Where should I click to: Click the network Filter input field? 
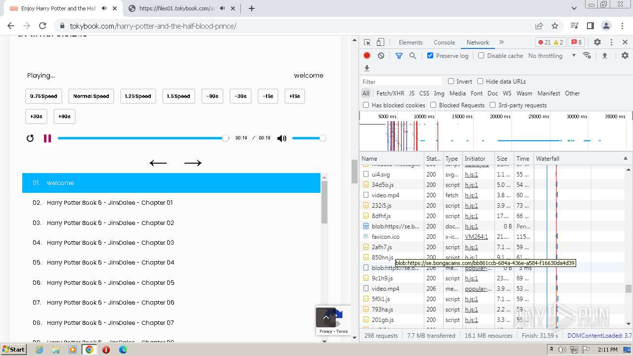coord(401,82)
